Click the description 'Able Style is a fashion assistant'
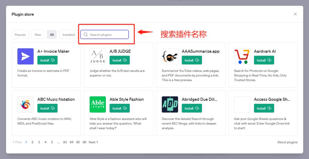 coord(118,123)
